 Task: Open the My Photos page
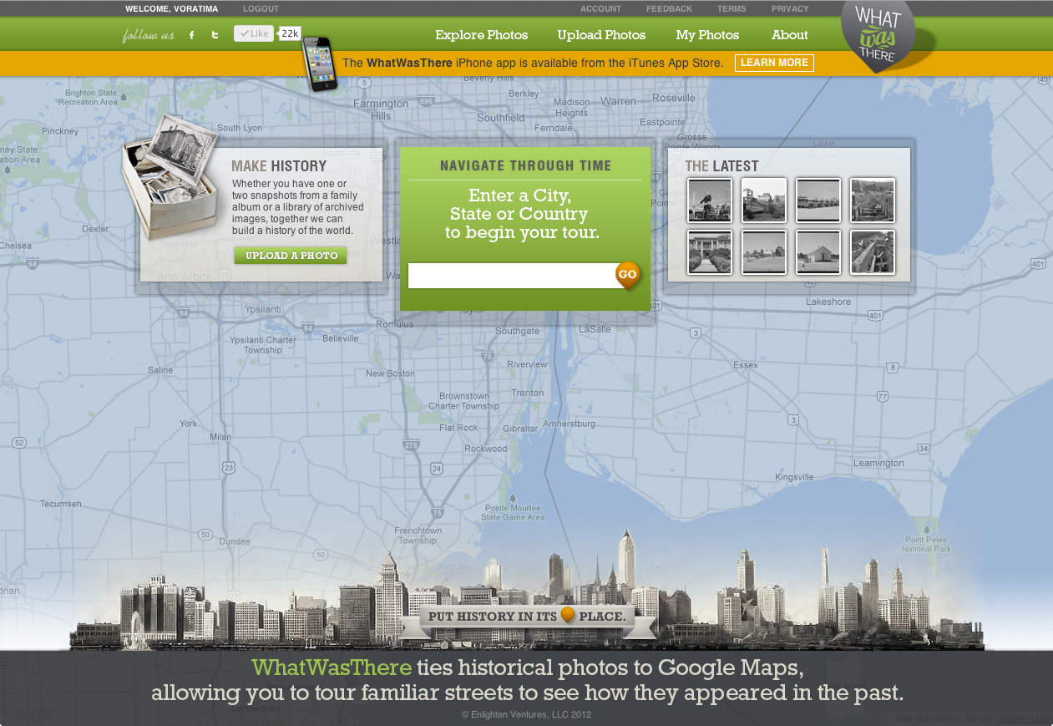(x=708, y=35)
